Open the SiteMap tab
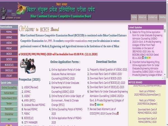 (x=162, y=17)
